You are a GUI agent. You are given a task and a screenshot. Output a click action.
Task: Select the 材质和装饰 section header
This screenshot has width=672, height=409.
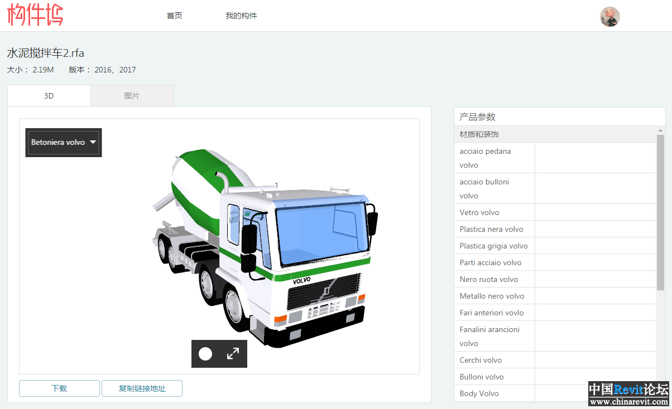coord(555,134)
